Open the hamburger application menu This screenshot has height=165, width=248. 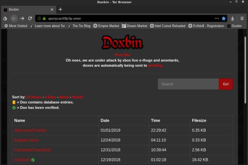click(x=242, y=18)
